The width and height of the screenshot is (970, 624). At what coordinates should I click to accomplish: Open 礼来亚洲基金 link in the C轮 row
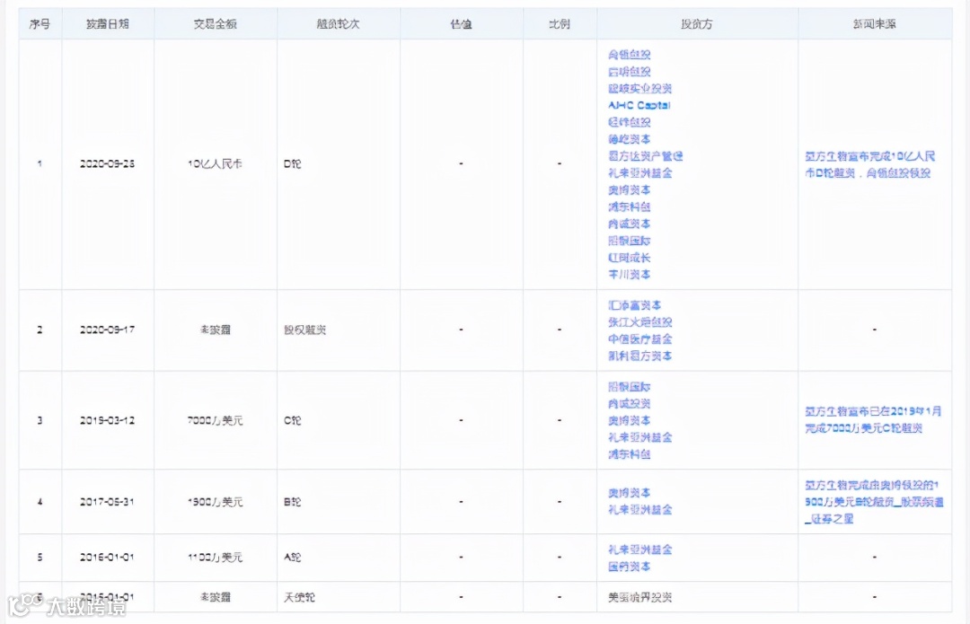pos(639,437)
